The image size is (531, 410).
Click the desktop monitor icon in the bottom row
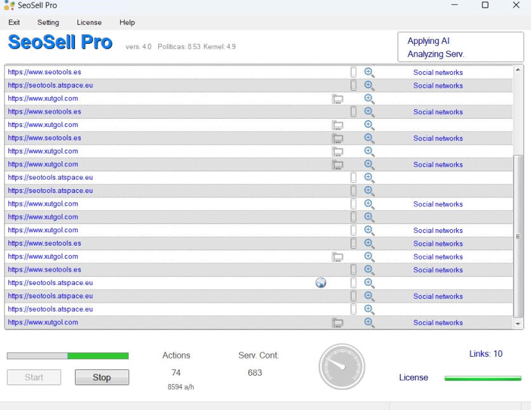tap(337, 322)
